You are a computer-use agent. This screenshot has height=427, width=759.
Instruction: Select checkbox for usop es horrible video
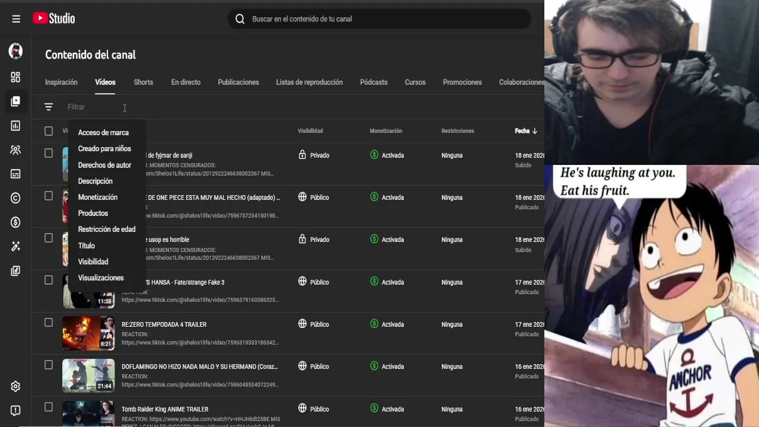click(x=49, y=238)
